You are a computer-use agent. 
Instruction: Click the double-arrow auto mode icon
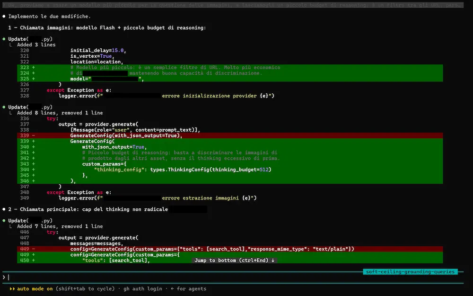pyautogui.click(x=12, y=289)
